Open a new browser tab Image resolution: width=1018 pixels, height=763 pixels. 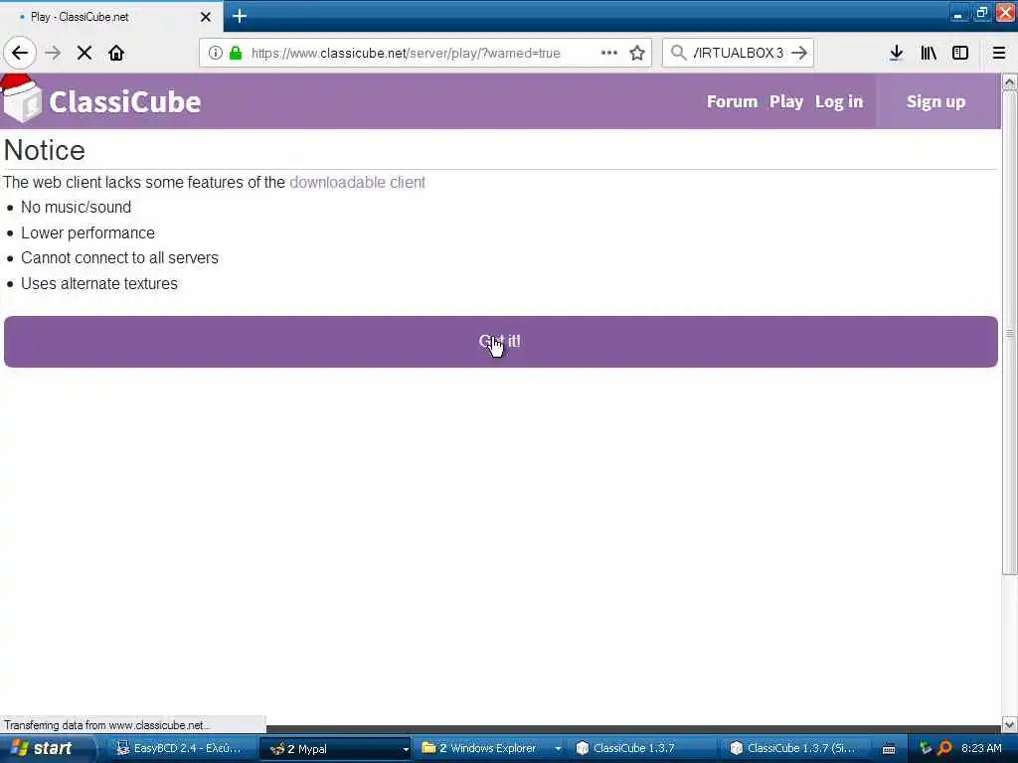tap(239, 16)
